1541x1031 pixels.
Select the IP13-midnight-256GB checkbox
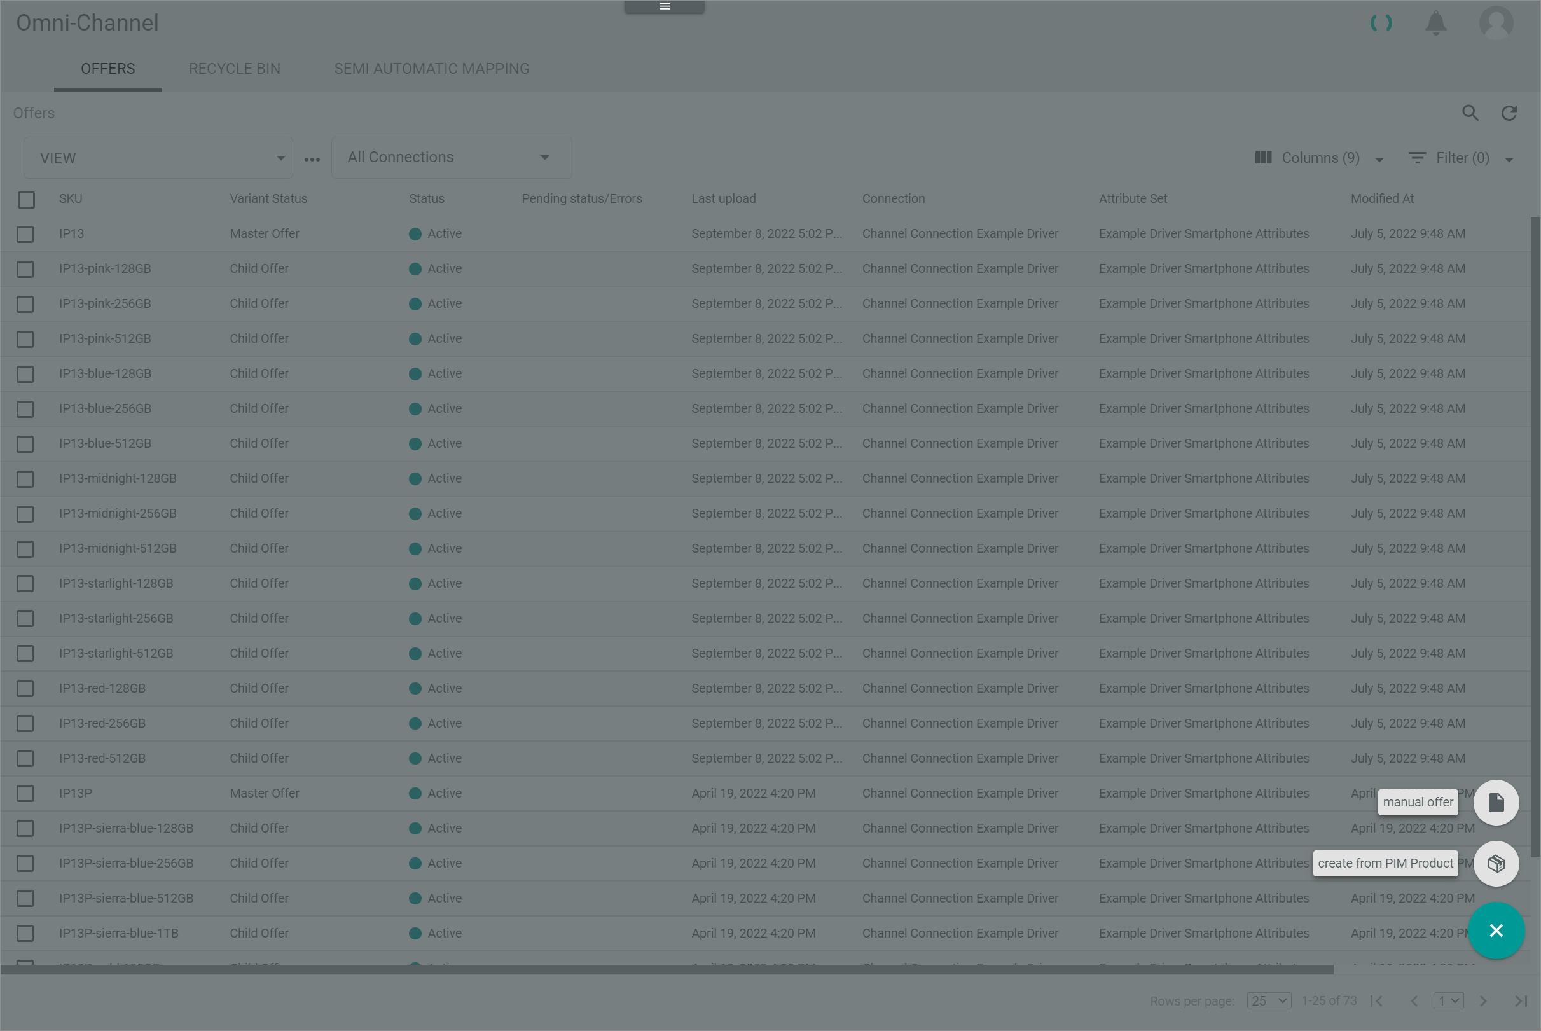25,514
